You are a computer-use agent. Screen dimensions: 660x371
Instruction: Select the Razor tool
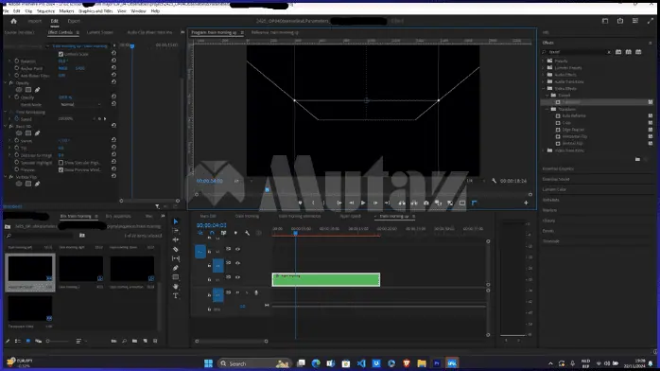point(176,249)
